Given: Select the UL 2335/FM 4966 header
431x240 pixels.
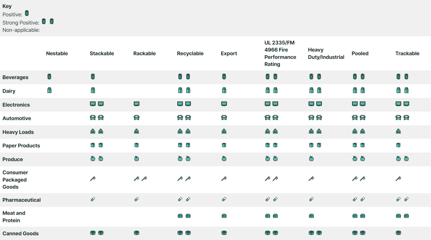Looking at the screenshot, I should [x=280, y=53].
